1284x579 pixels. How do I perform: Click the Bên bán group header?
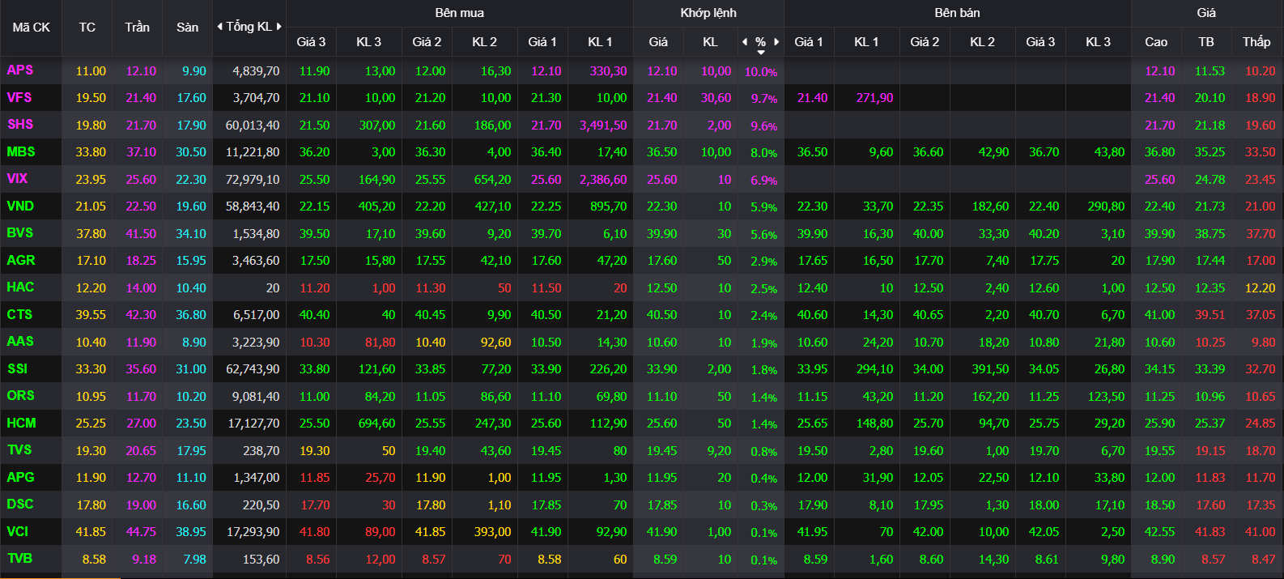coord(957,13)
